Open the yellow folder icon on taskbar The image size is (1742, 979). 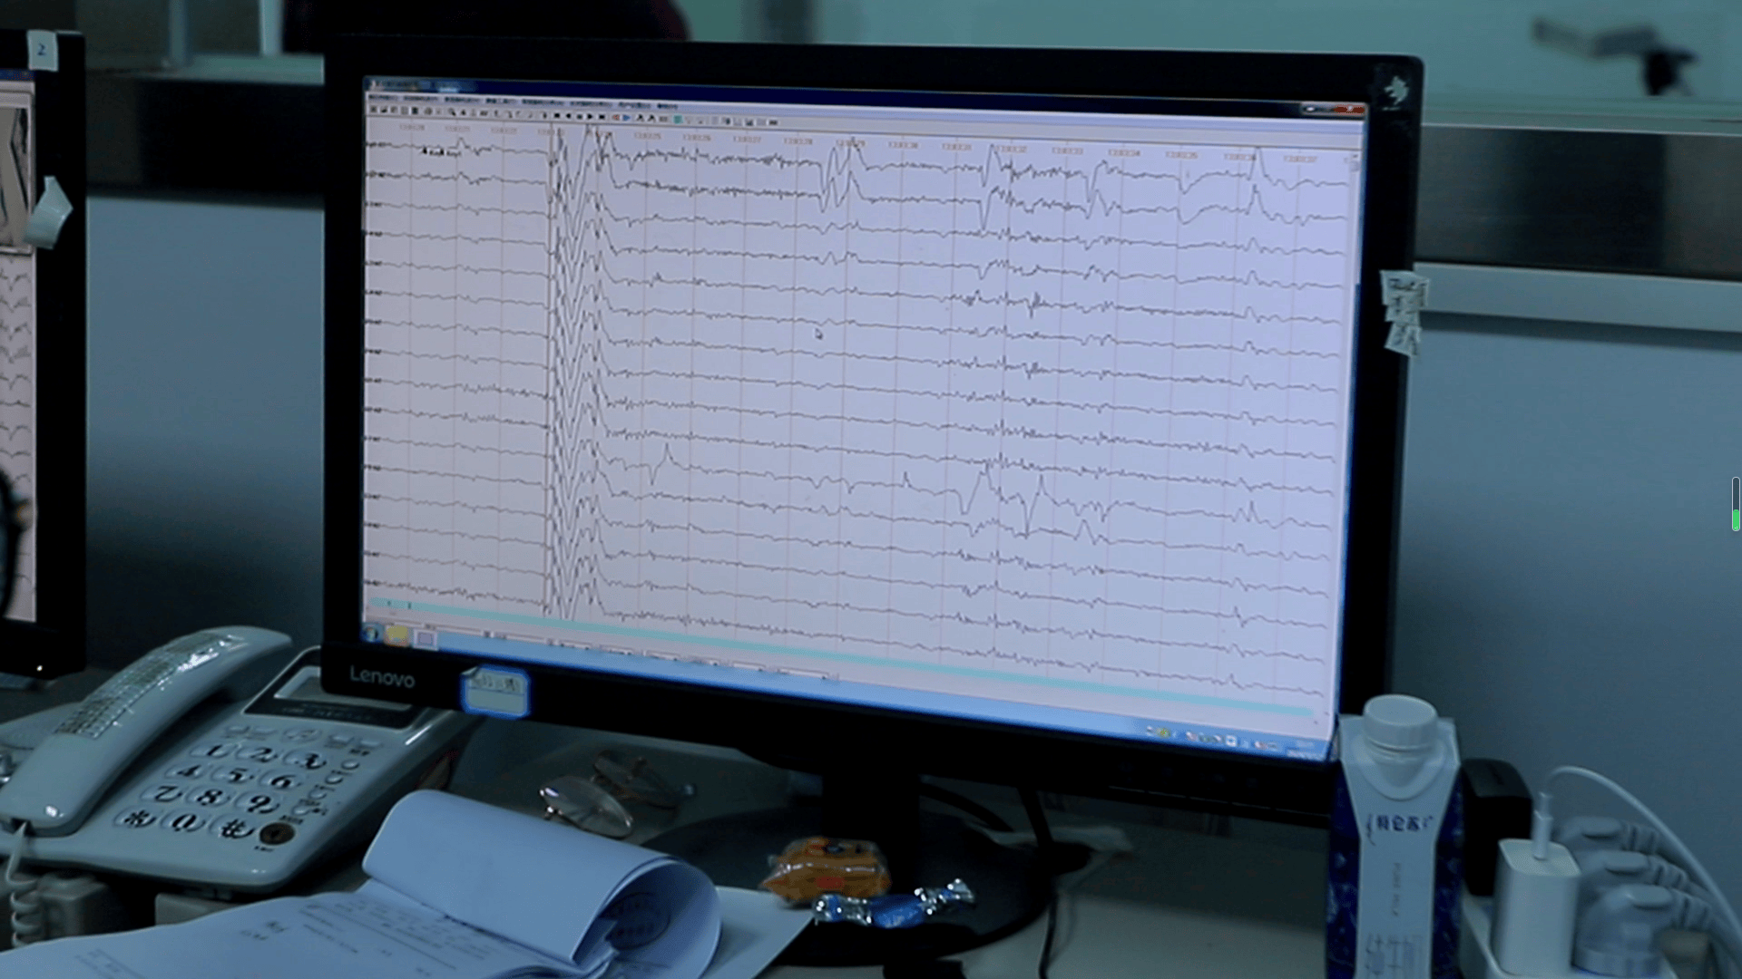point(396,635)
